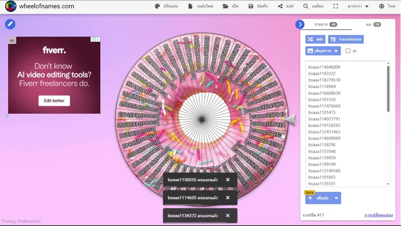Viewport: 401px width, 226px height.
Task: Select entry bsaaa1101550 in the list
Action: pos(322,99)
